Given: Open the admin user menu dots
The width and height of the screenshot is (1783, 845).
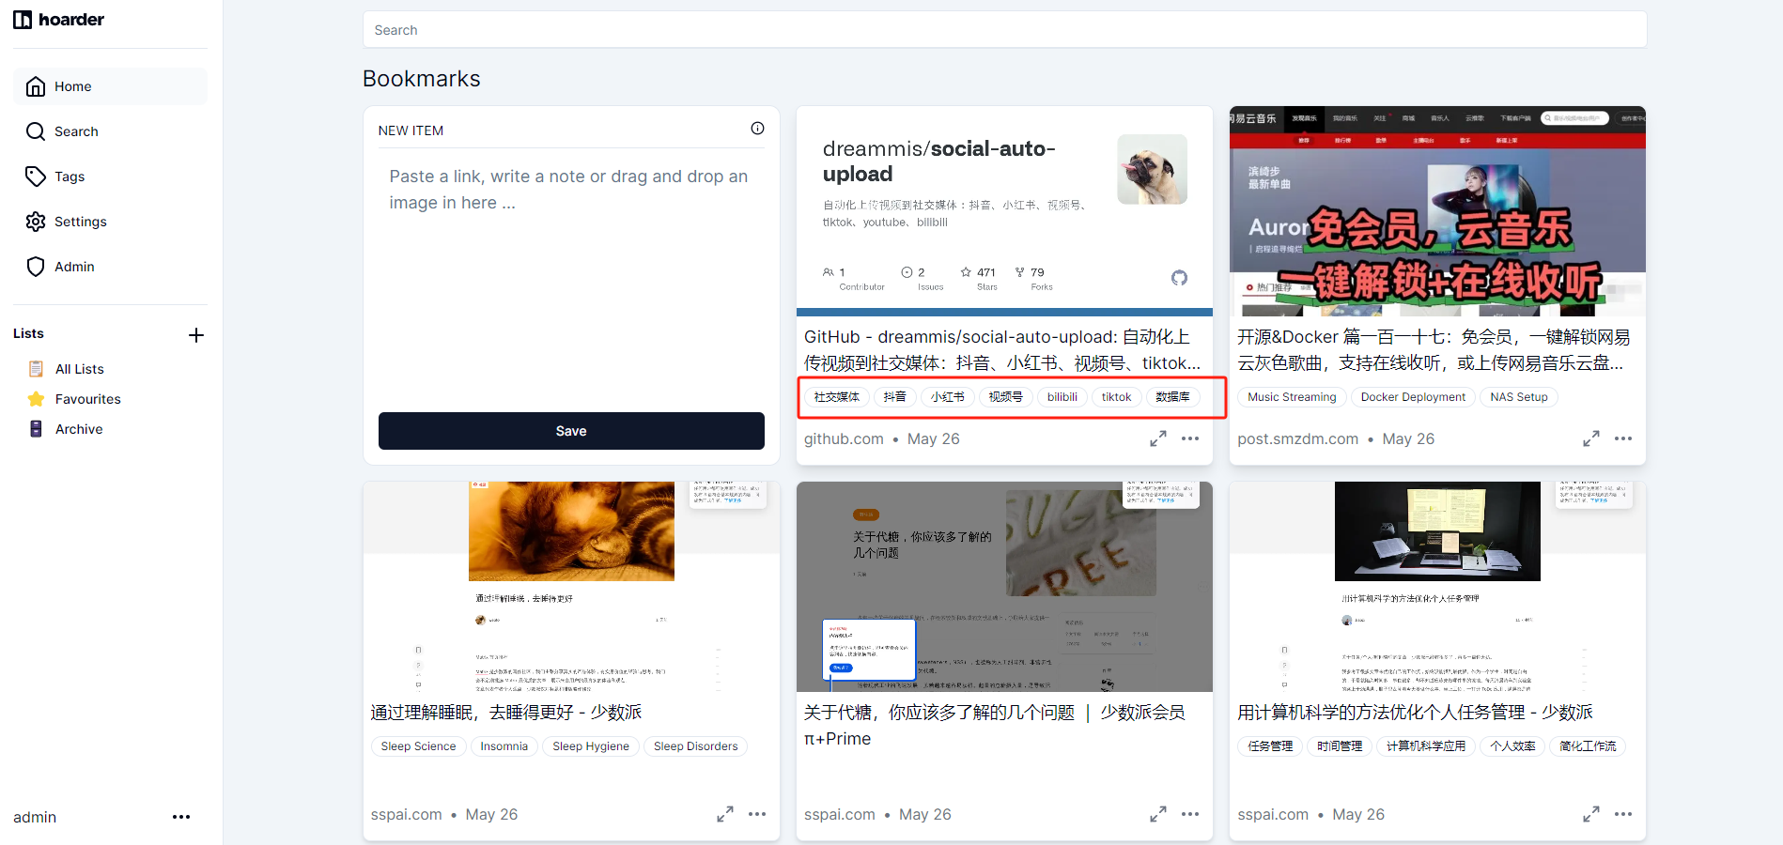Looking at the screenshot, I should point(181,817).
